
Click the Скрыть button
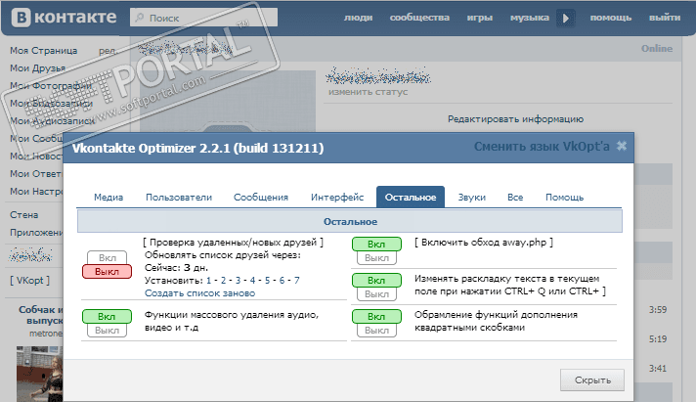pyautogui.click(x=592, y=380)
